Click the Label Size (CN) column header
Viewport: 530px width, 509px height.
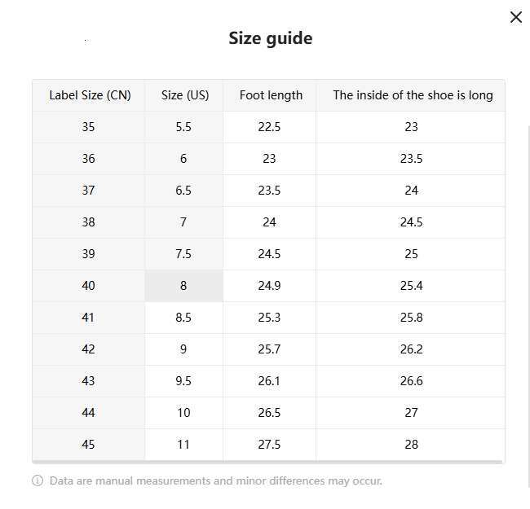point(89,95)
